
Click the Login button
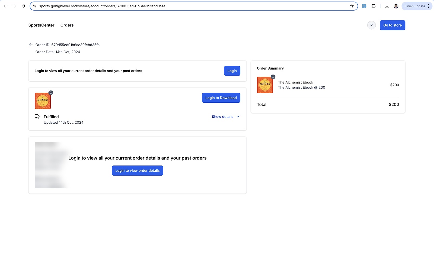[232, 71]
